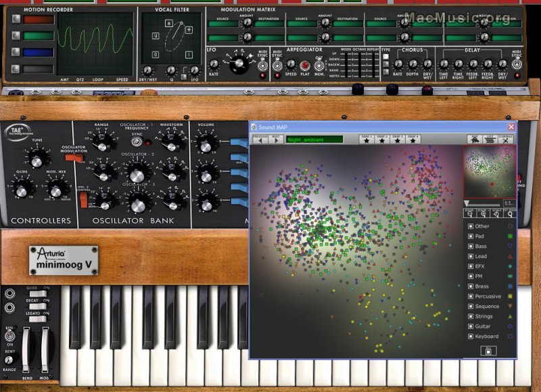Viewport: 541px width, 392px height.
Task: Toggle the Glide On switch near keyboard
Action: click(38, 294)
